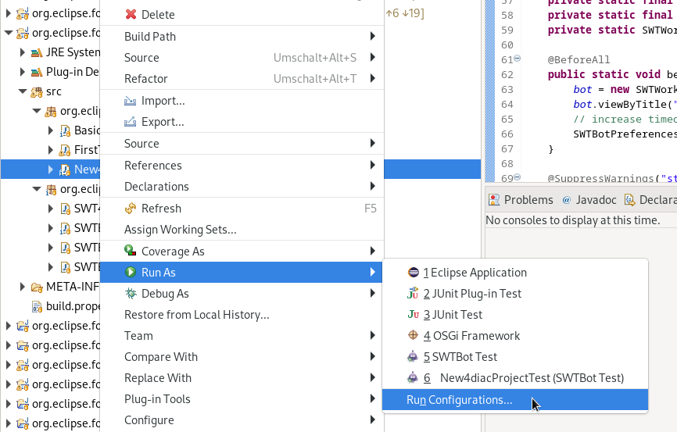Click the Refresh icon
The image size is (677, 432).
130,209
